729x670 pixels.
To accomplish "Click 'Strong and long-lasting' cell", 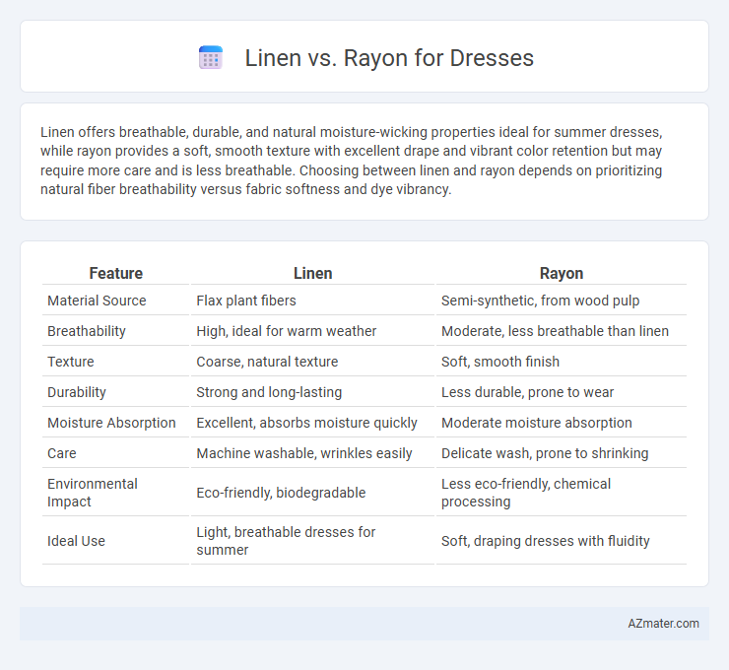I will point(269,392).
